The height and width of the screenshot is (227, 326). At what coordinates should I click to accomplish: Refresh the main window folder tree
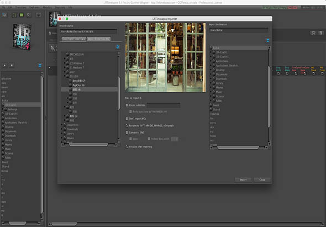pos(40,65)
